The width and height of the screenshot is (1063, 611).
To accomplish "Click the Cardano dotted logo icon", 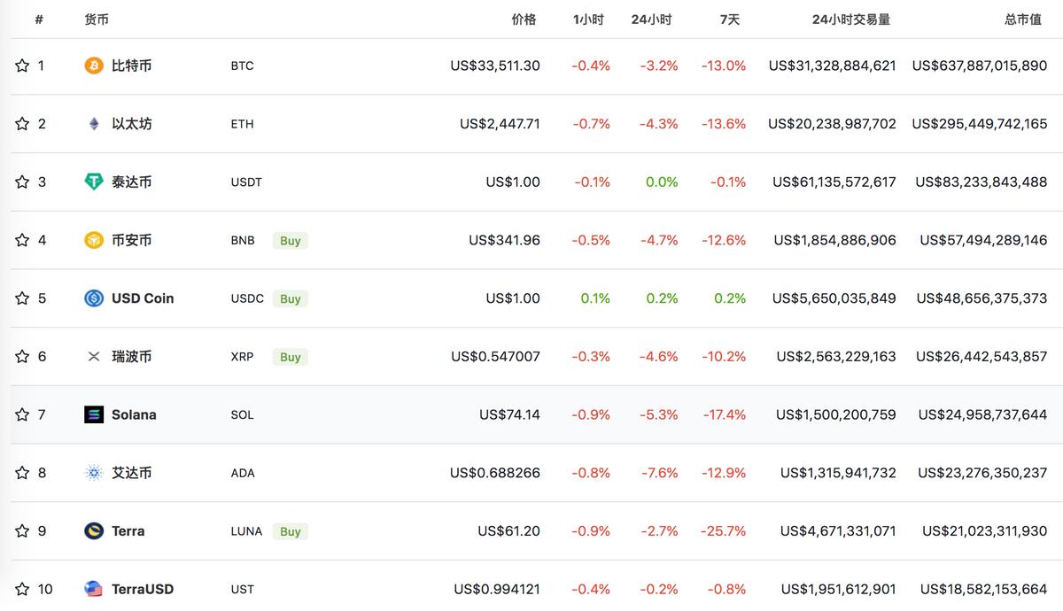I will (x=94, y=473).
